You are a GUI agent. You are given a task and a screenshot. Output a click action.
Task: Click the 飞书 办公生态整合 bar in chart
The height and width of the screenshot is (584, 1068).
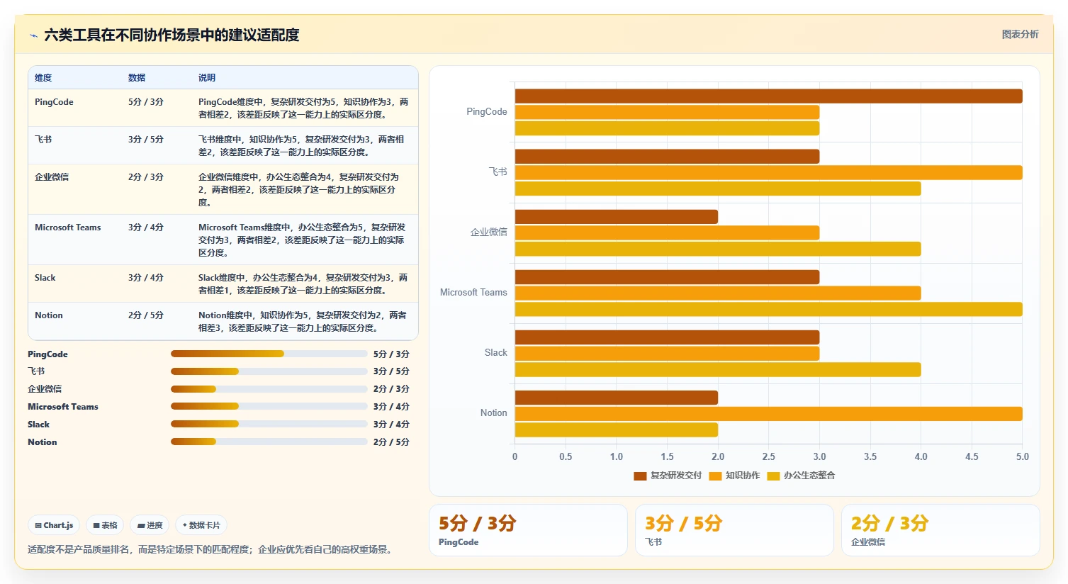coord(718,189)
